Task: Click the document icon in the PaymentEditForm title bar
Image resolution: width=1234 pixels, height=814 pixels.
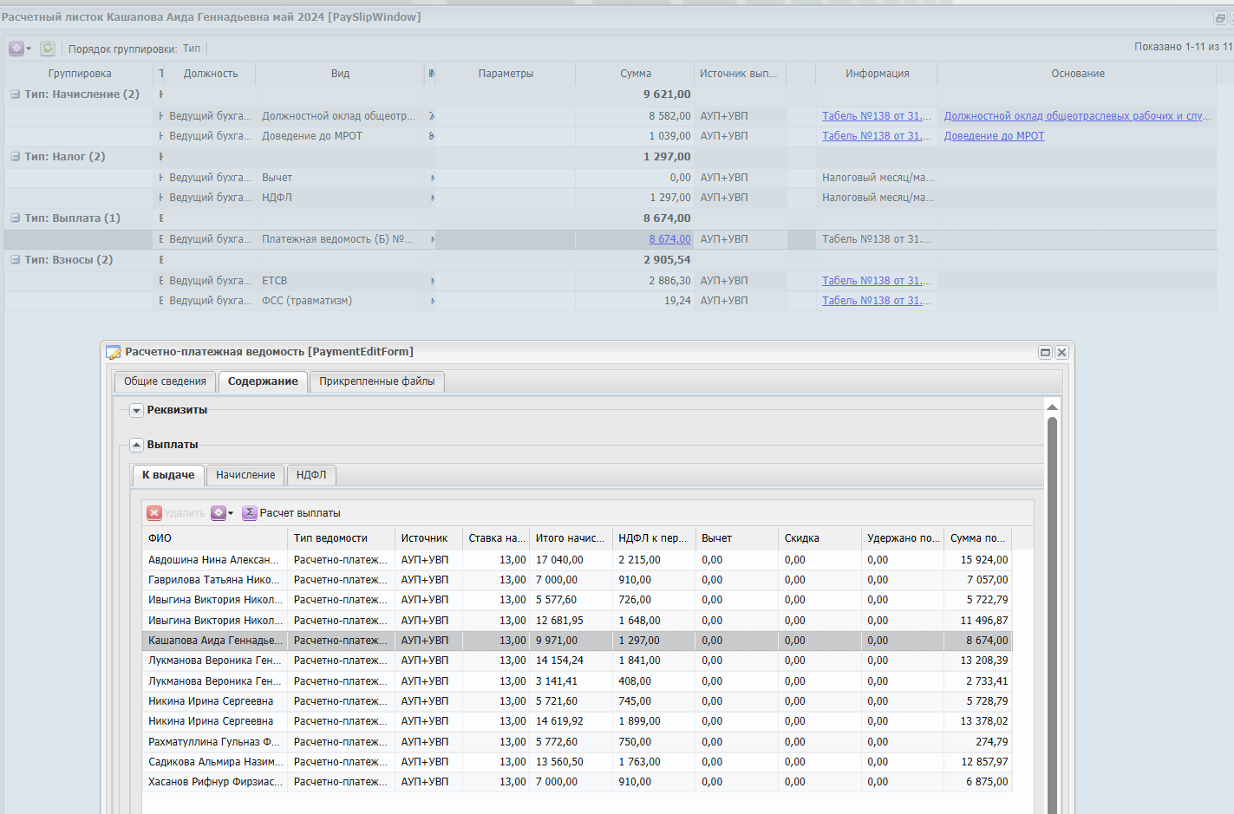Action: [x=114, y=352]
